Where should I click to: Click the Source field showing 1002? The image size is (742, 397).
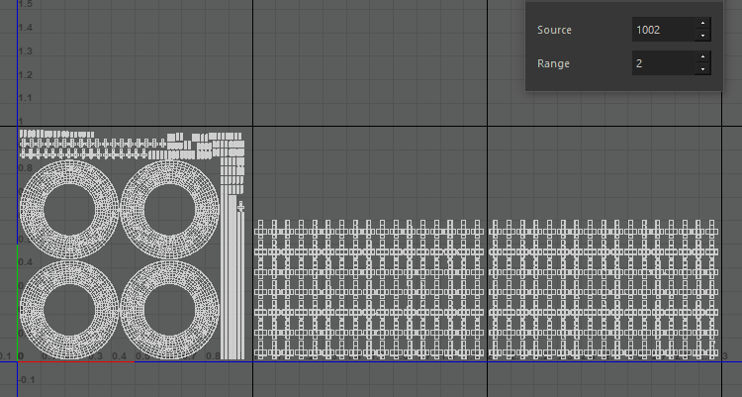663,30
